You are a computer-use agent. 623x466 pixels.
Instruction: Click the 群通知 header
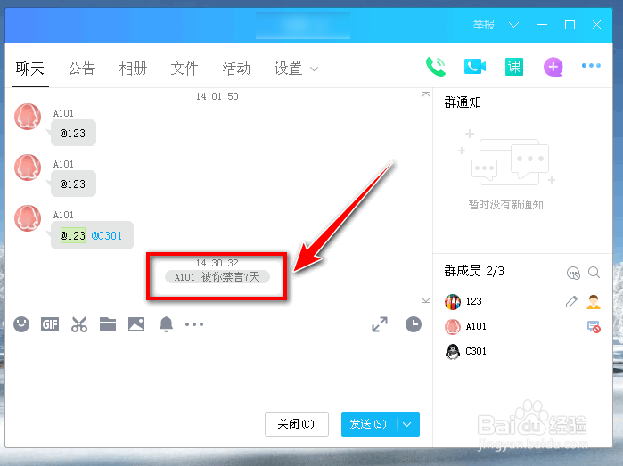[x=463, y=102]
